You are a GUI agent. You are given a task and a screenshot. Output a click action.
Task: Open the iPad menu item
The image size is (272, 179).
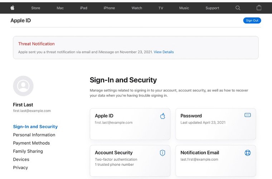[x=83, y=8]
